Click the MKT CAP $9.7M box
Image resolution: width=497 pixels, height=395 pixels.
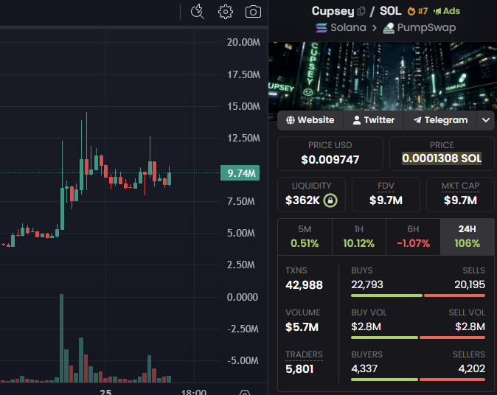pyautogui.click(x=460, y=194)
